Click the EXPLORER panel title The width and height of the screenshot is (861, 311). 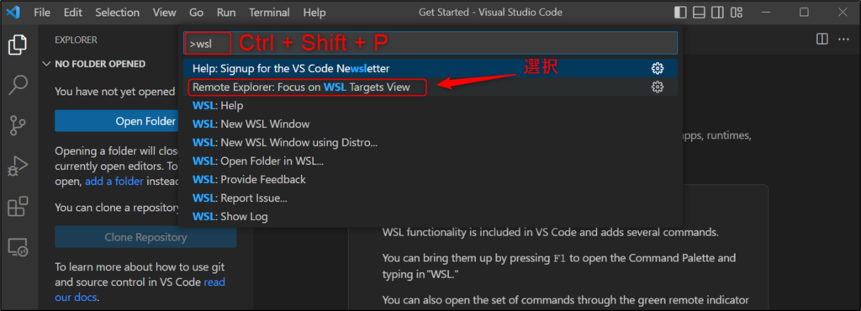click(76, 40)
